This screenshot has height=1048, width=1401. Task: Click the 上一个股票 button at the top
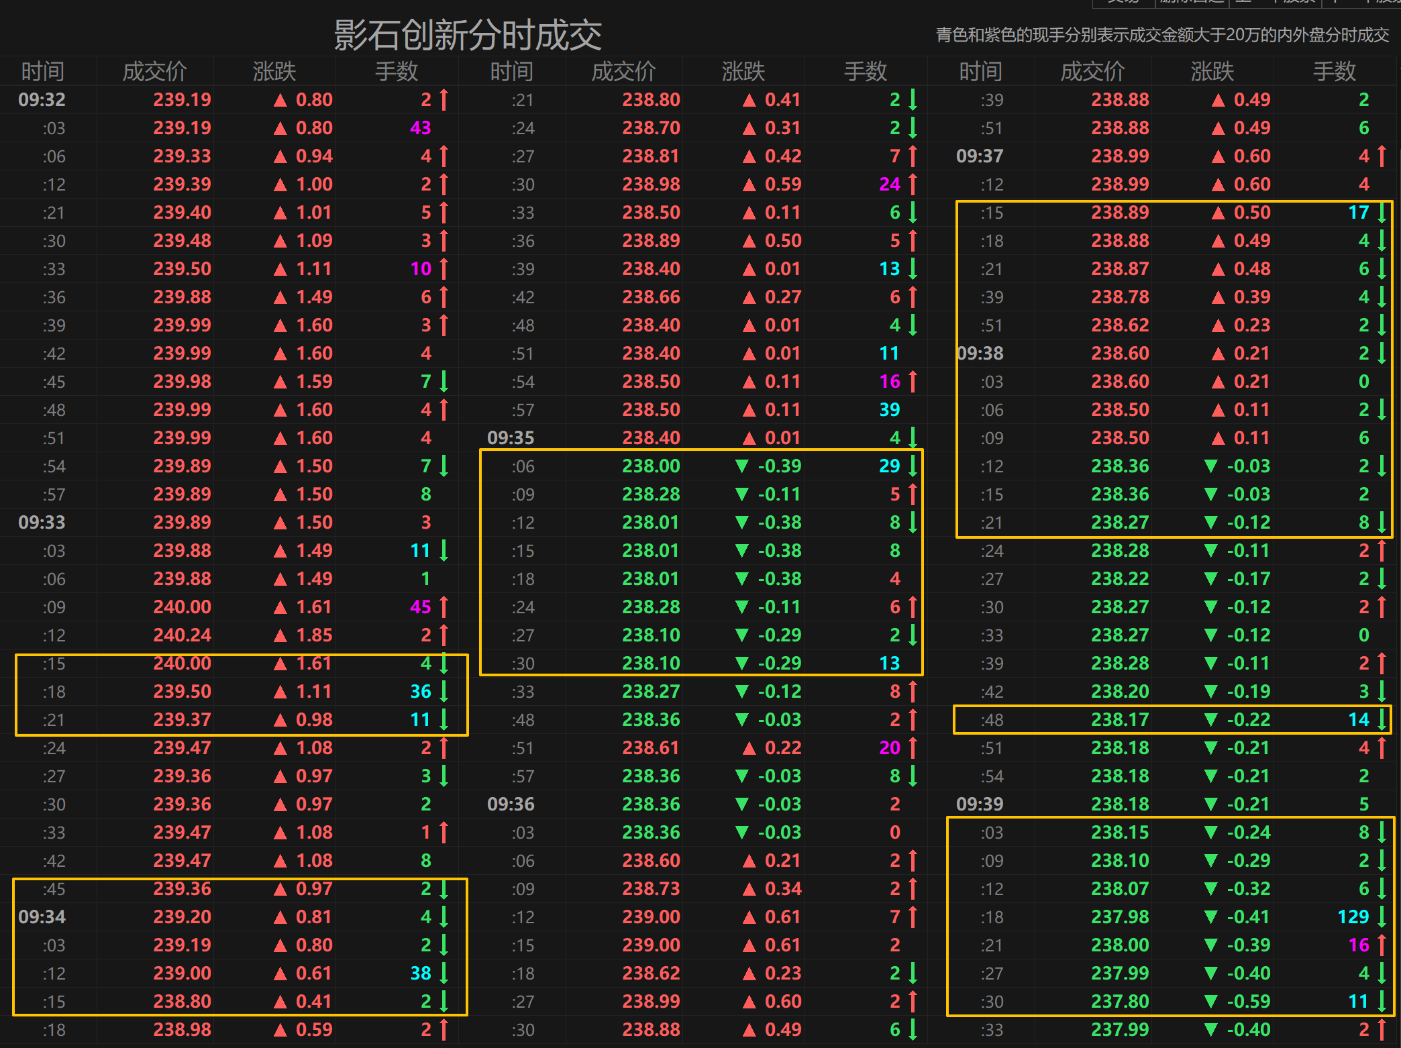click(1275, 2)
